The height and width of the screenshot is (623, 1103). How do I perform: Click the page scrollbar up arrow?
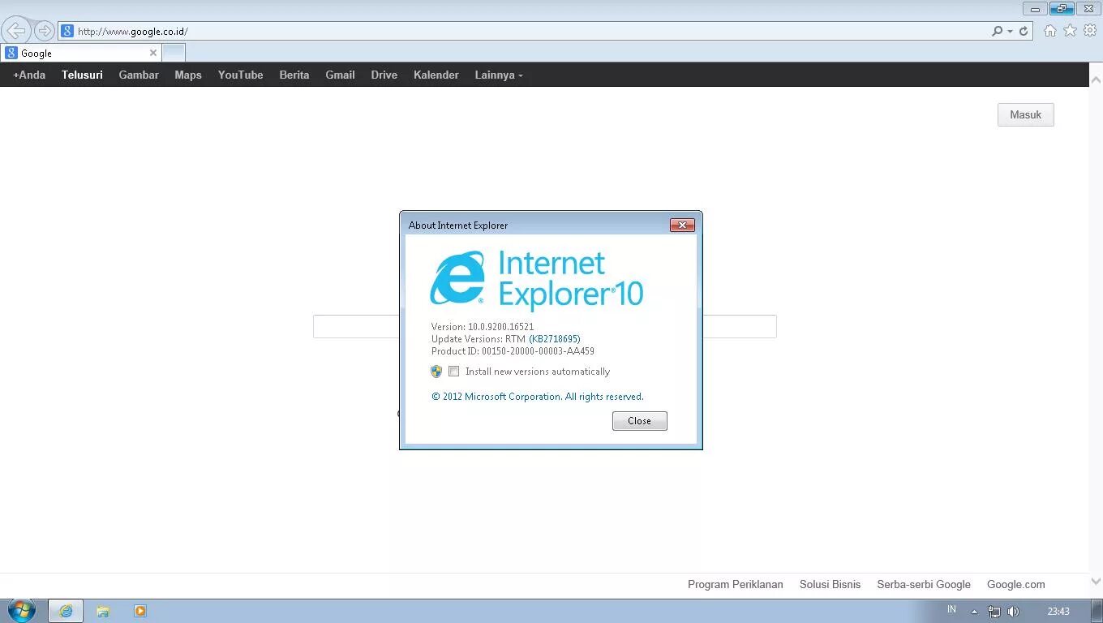coord(1096,79)
